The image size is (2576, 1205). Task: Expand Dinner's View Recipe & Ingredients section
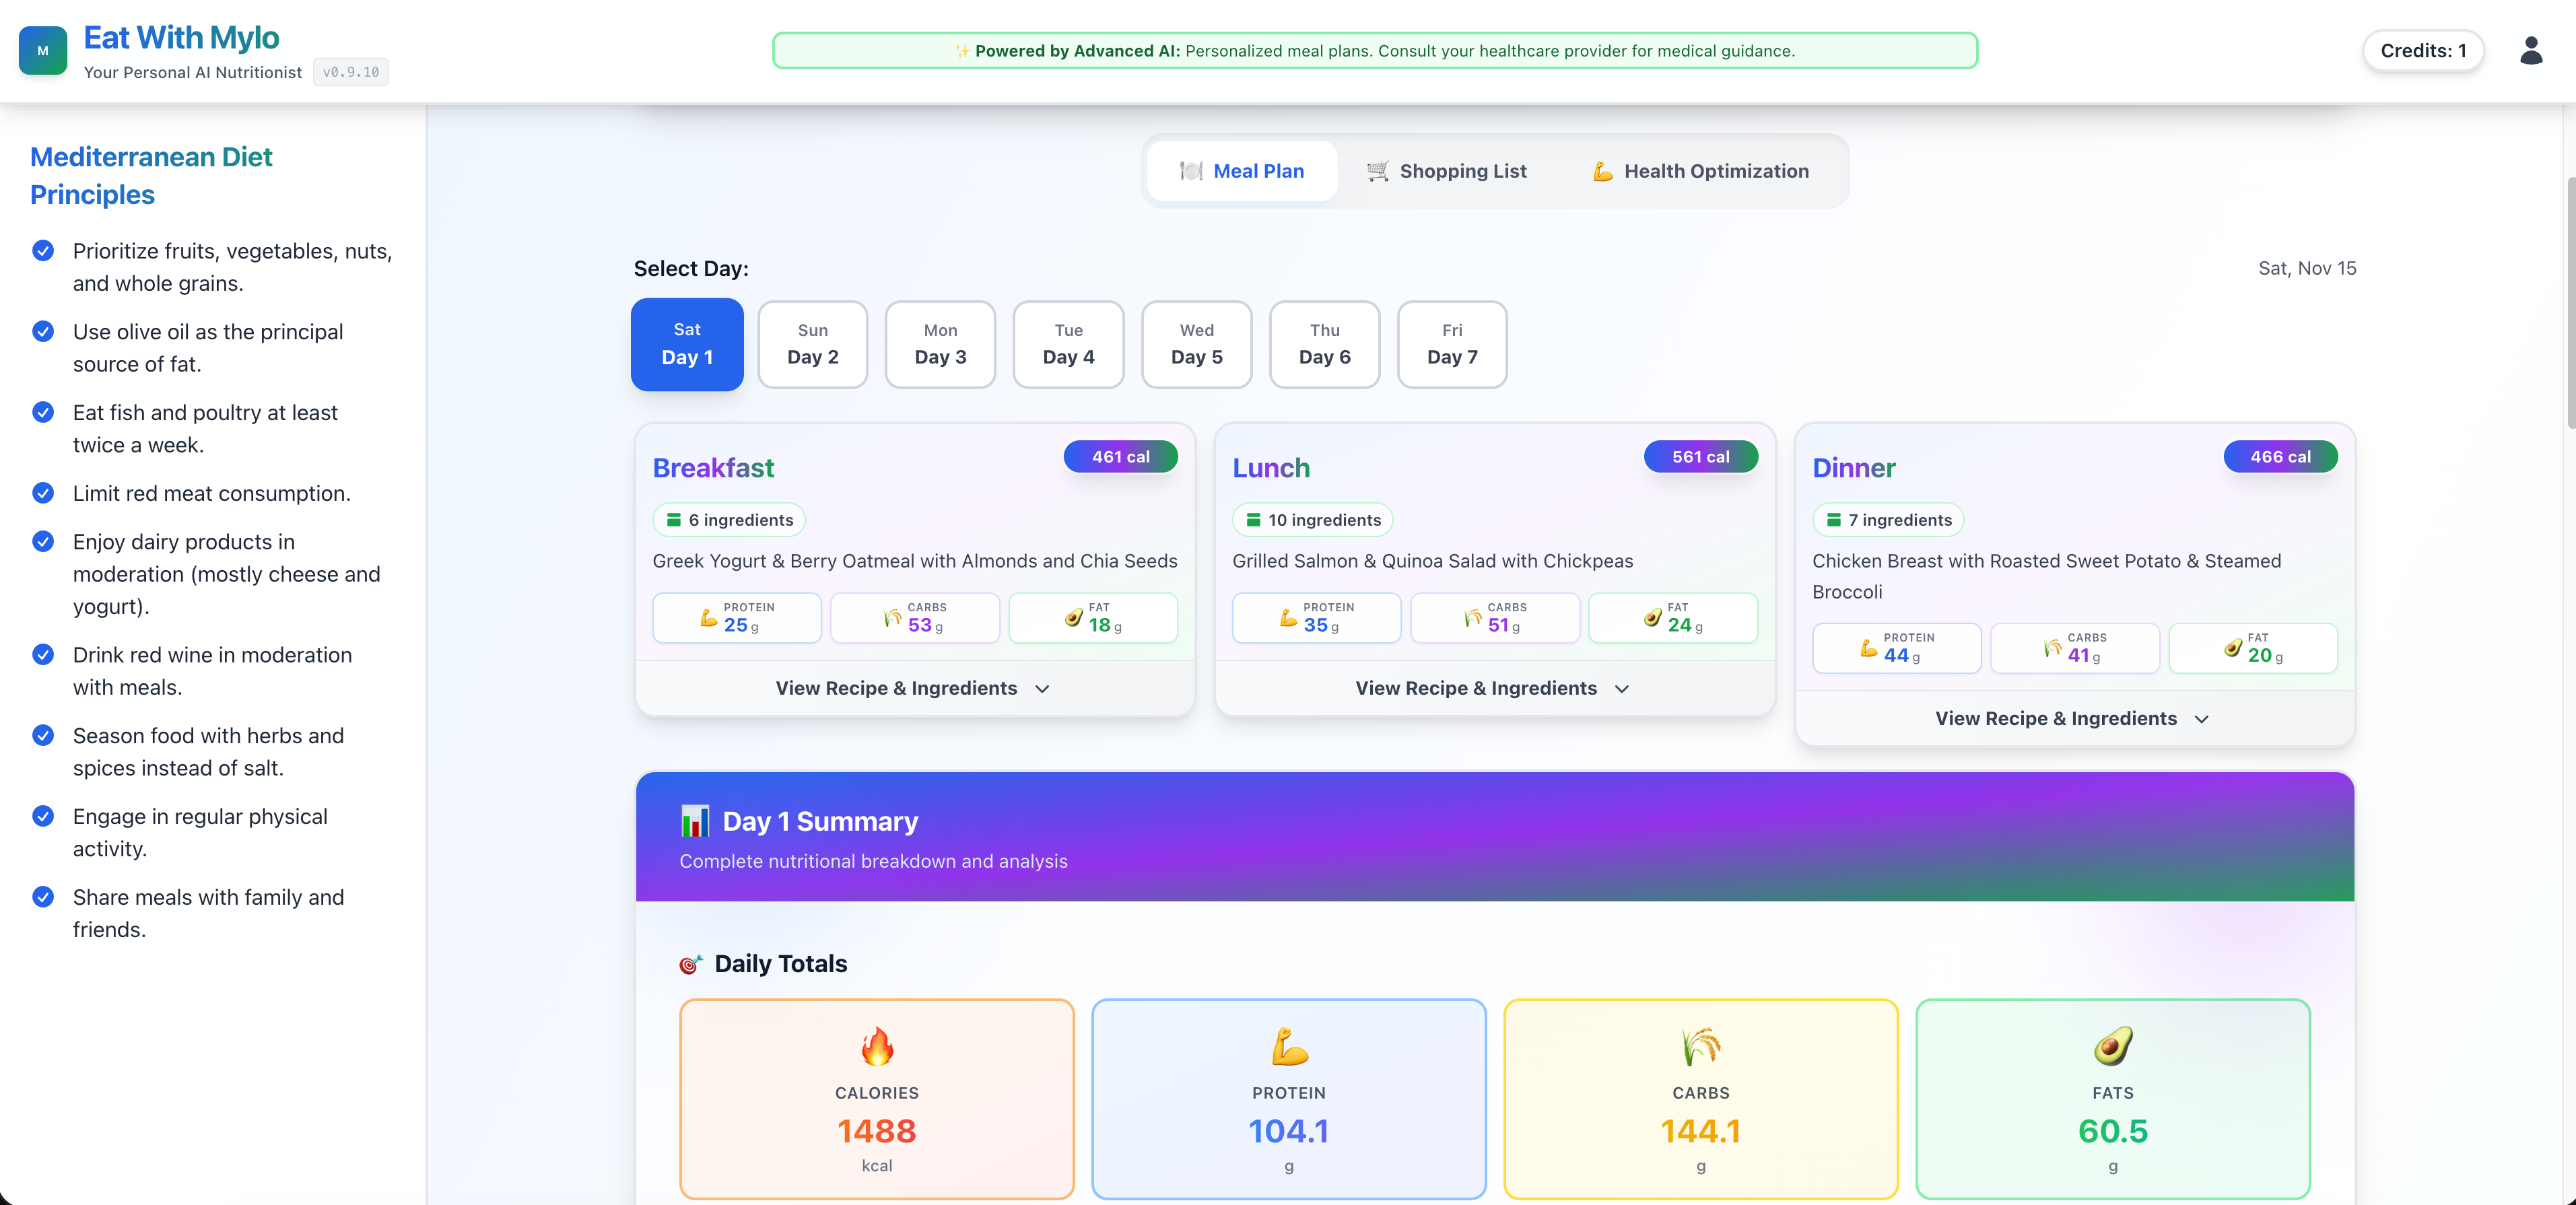point(2072,718)
